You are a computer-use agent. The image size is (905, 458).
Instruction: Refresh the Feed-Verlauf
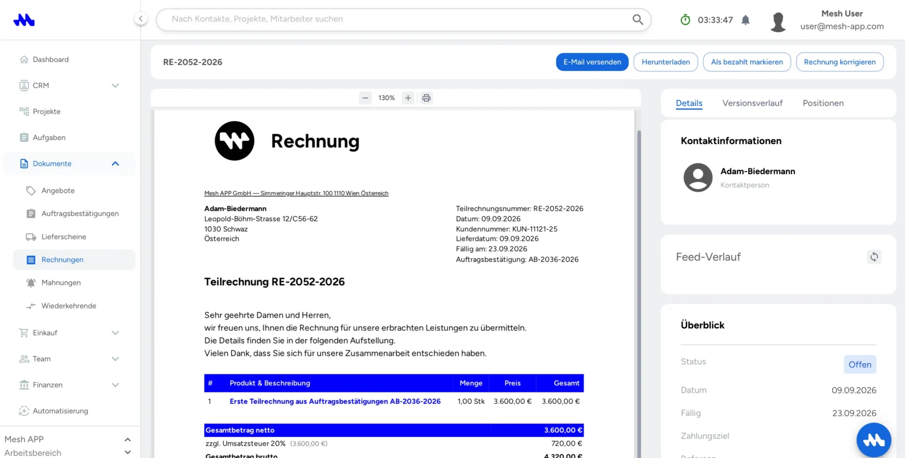(874, 257)
